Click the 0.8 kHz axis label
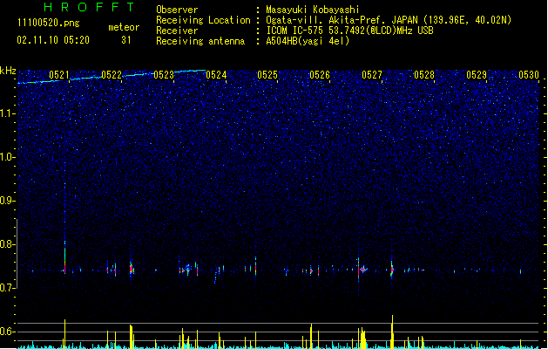This screenshot has height=349, width=548. pyautogui.click(x=7, y=244)
